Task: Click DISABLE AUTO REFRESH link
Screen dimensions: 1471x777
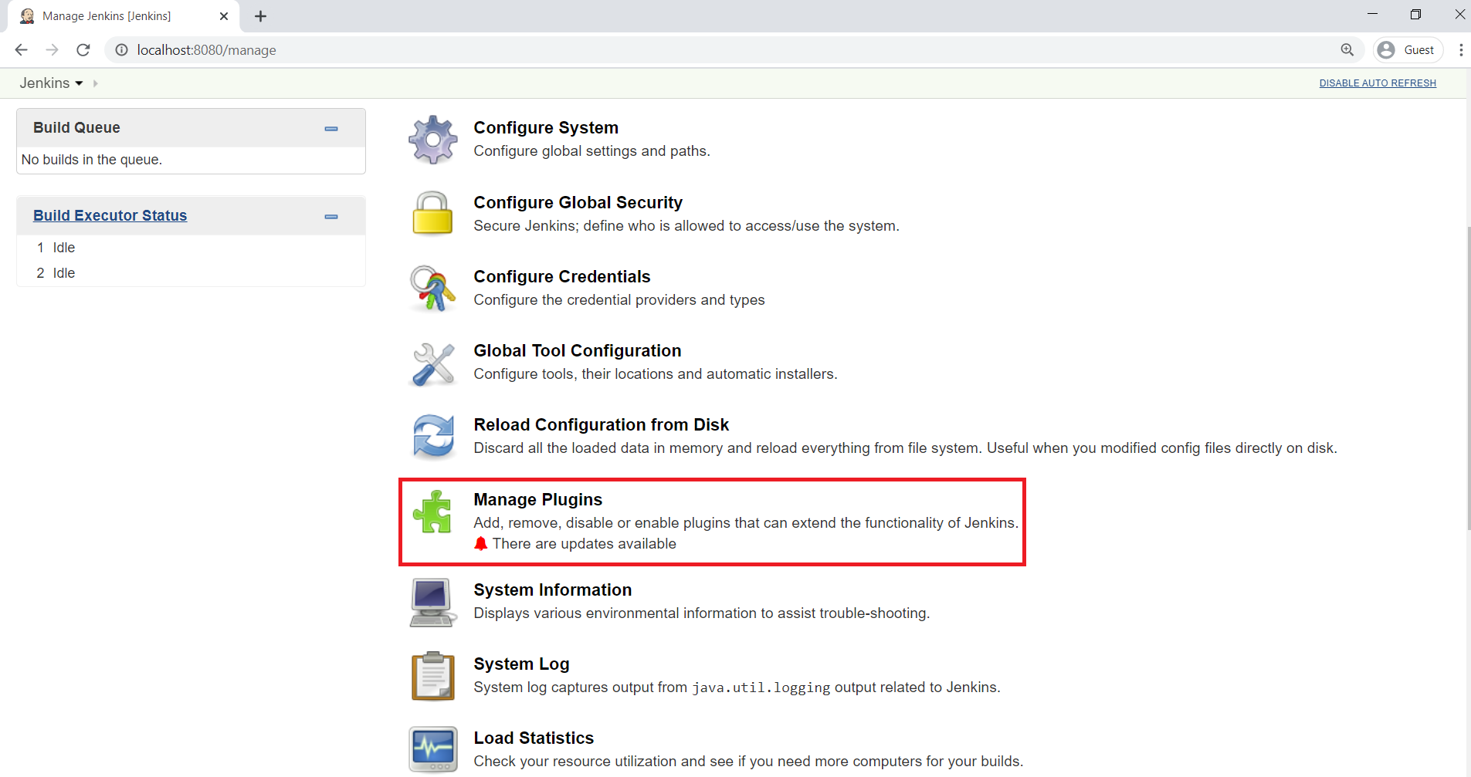Action: click(x=1378, y=83)
